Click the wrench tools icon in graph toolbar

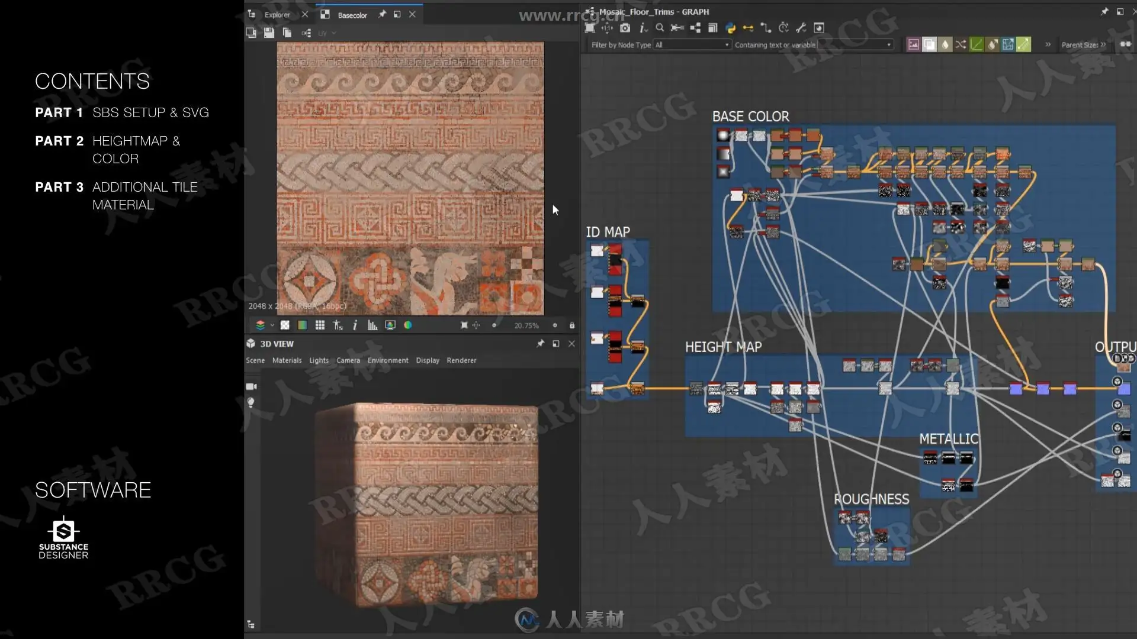[x=801, y=28]
